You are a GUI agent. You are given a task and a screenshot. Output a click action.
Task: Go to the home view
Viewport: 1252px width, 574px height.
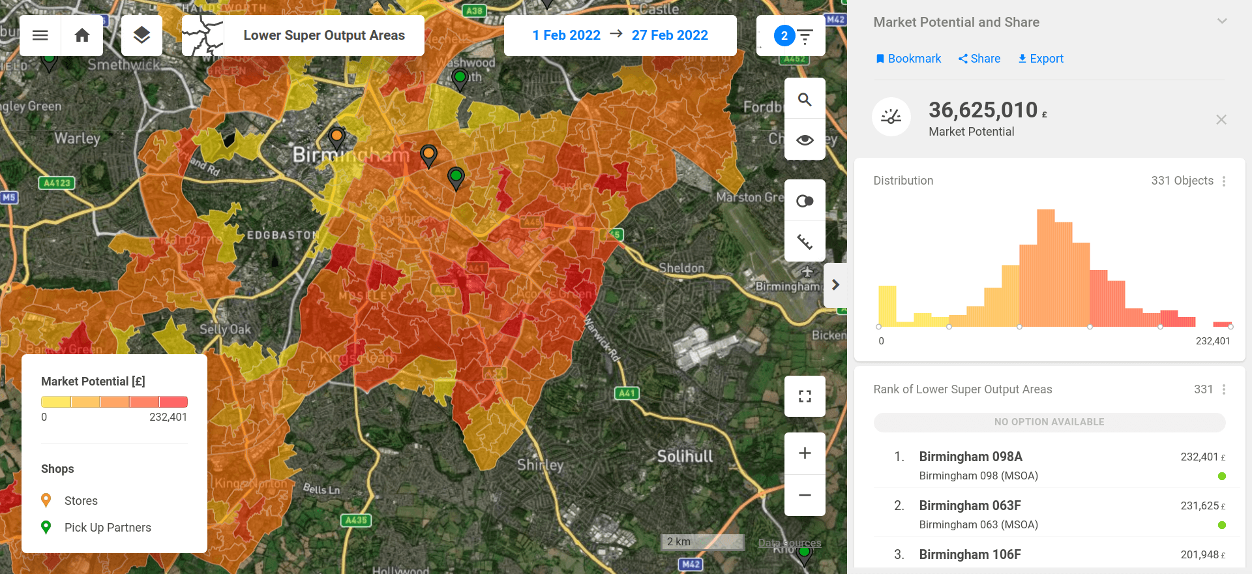[x=82, y=35]
